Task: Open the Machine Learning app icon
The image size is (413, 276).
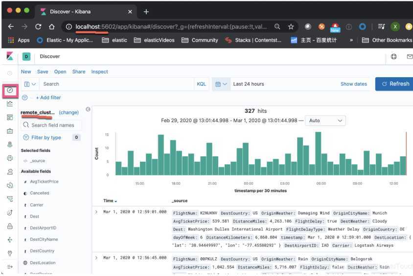Action: 10,158
